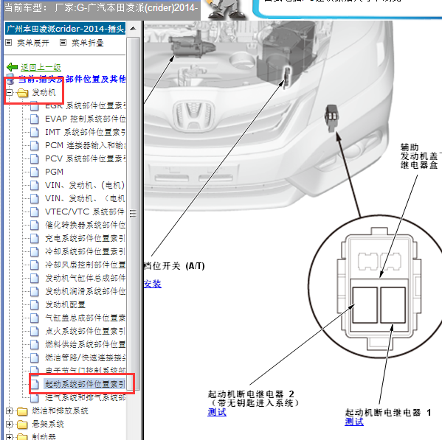Click the 燃油和排放系统 folder icon
Image resolution: width=442 pixels, height=440 pixels.
22,411
